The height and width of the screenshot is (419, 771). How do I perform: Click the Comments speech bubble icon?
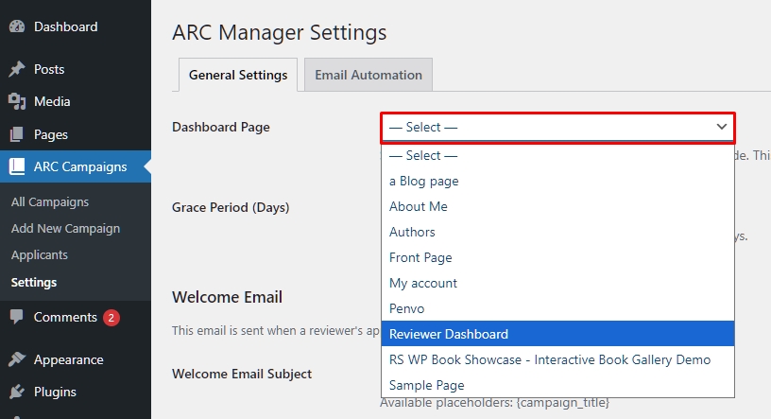pyautogui.click(x=17, y=317)
